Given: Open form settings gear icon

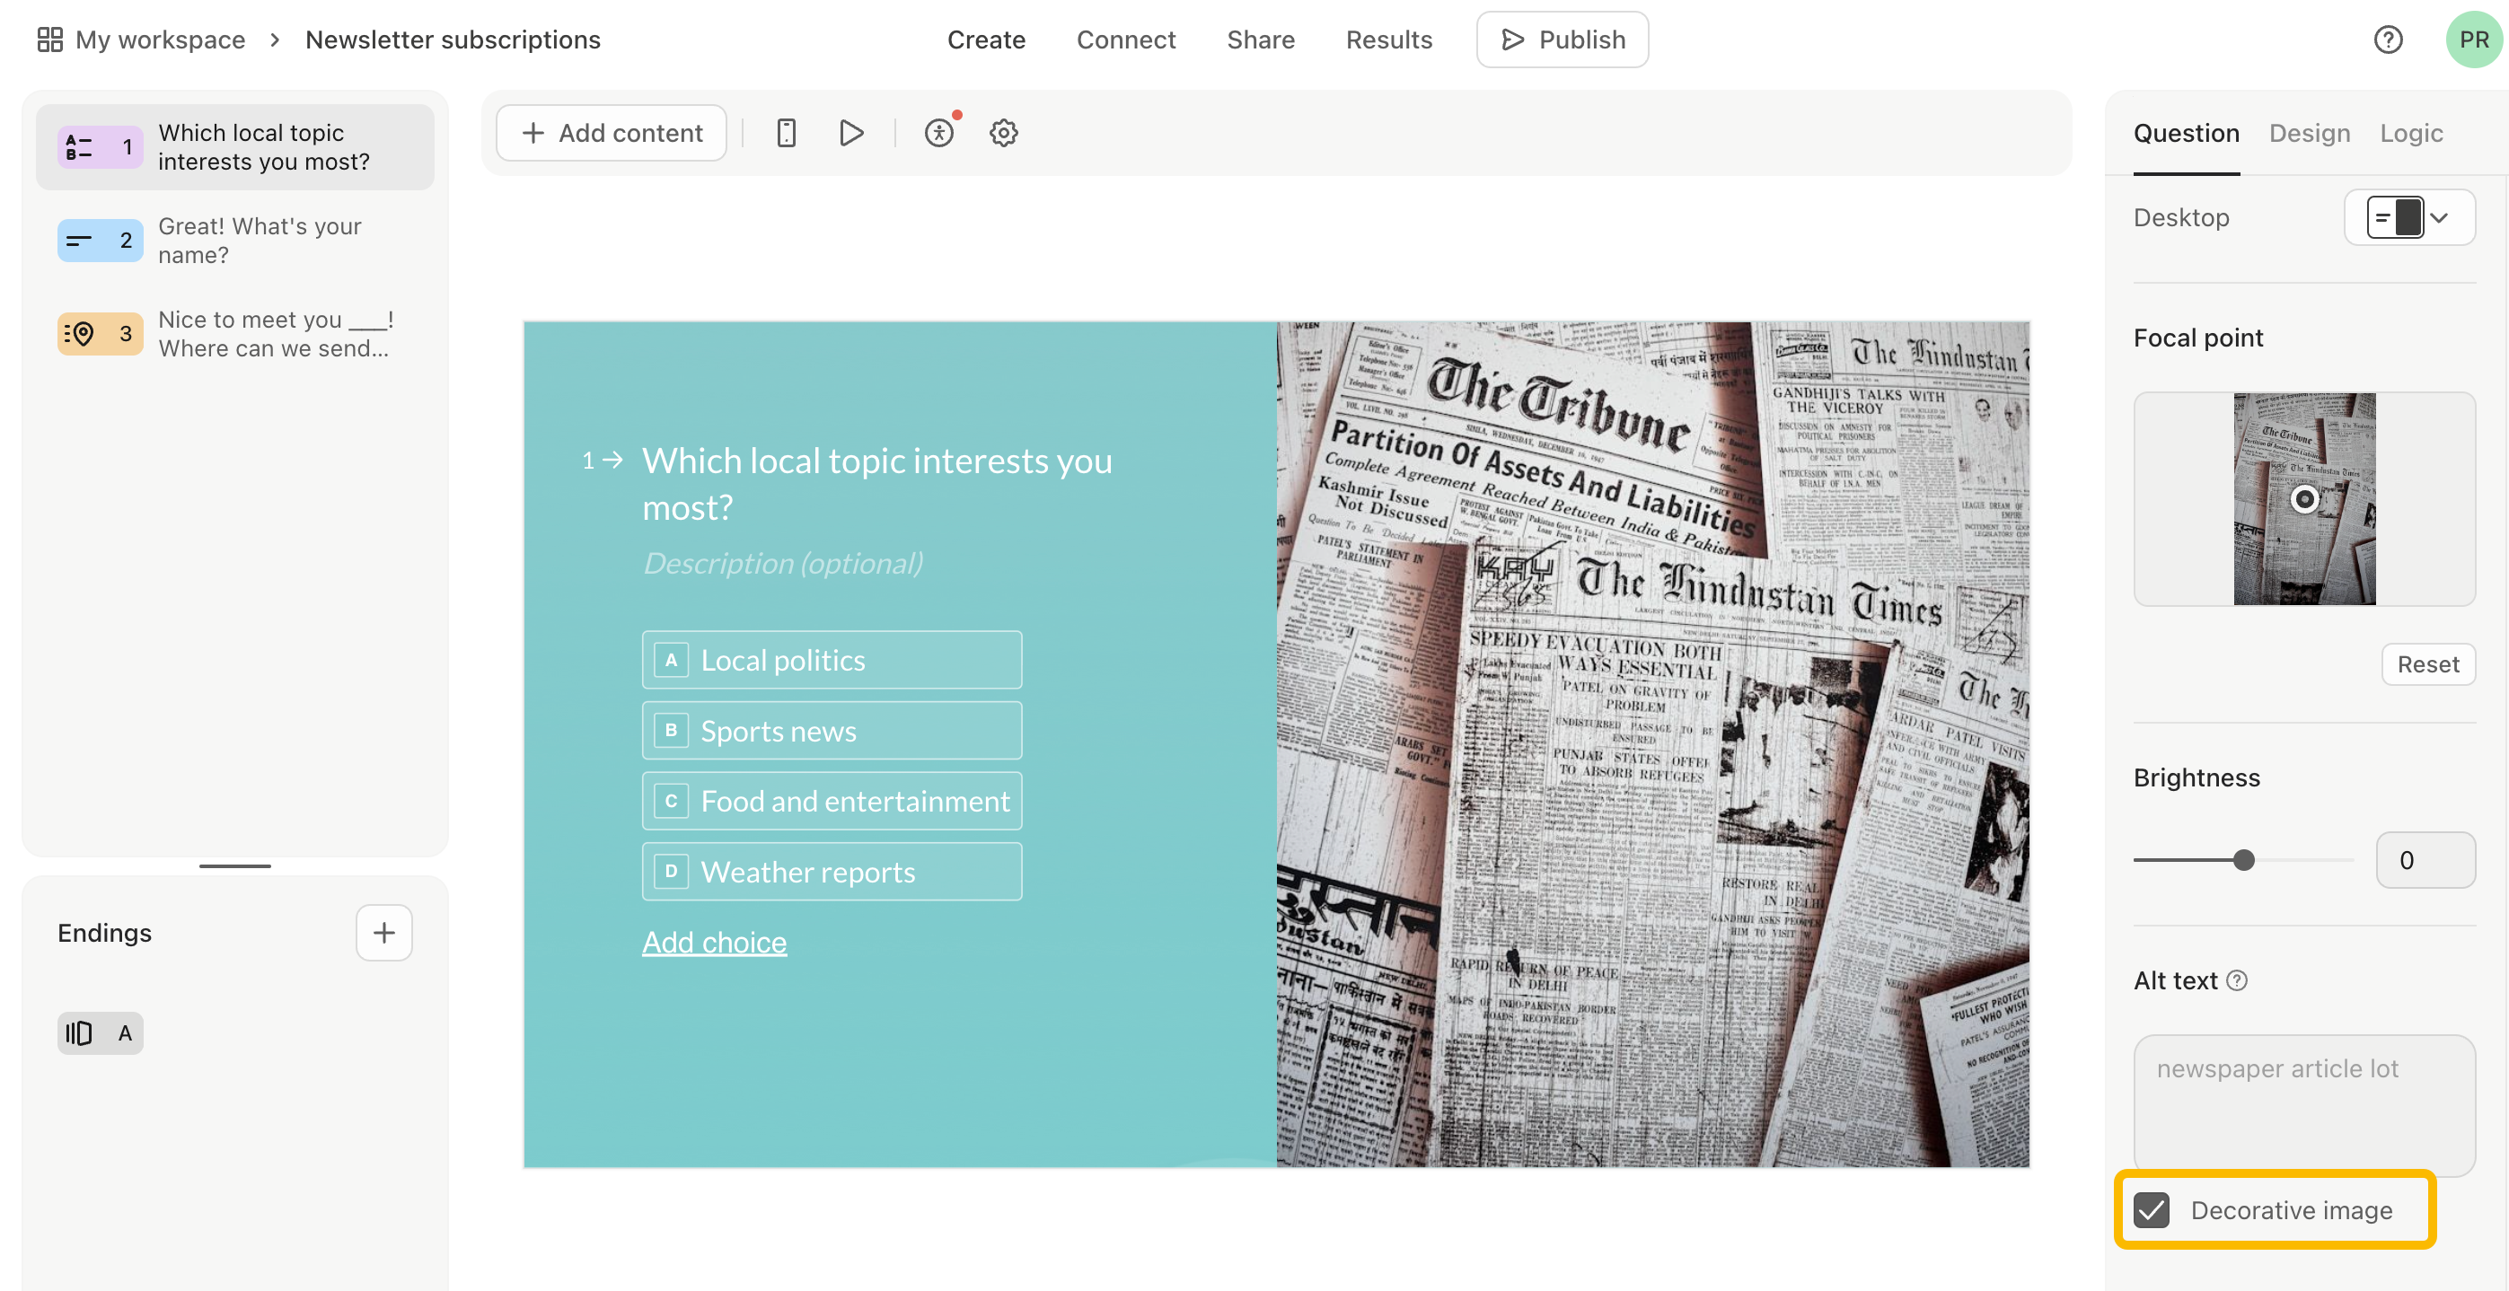Looking at the screenshot, I should tap(1003, 134).
